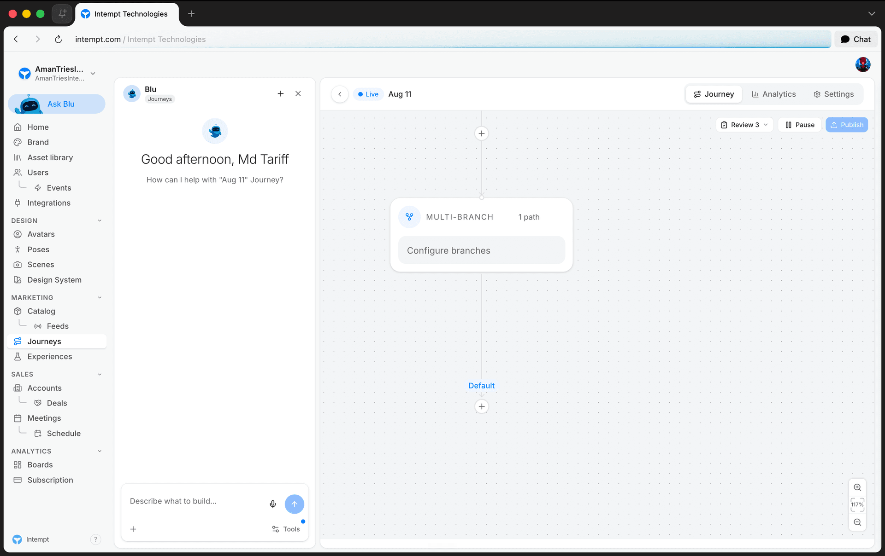Start a new Blu chat with plus icon
The height and width of the screenshot is (556, 885).
[280, 93]
